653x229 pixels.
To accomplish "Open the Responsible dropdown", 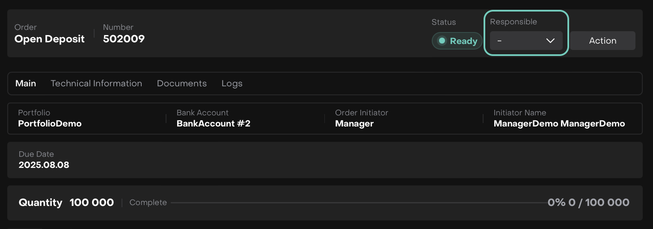I will pyautogui.click(x=526, y=41).
